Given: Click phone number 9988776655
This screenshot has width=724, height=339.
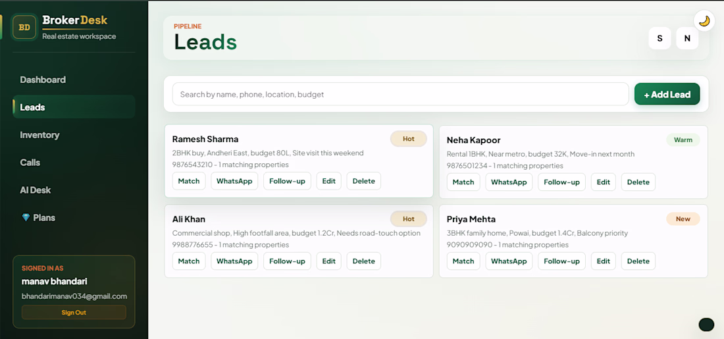Looking at the screenshot, I should 193,245.
